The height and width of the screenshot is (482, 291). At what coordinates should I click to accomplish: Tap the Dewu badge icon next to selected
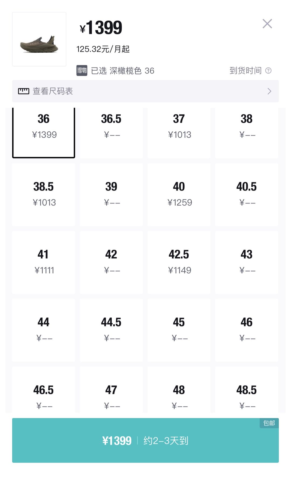[82, 71]
